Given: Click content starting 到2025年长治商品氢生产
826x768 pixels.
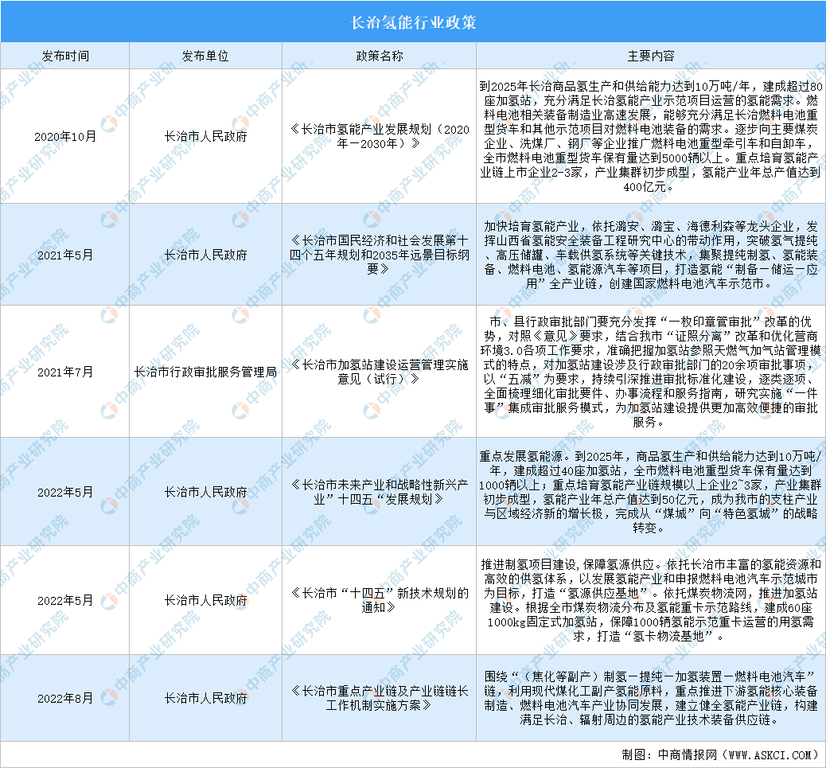Looking at the screenshot, I should tap(651, 136).
